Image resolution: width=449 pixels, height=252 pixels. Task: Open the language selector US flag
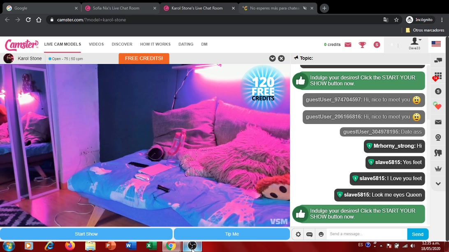point(436,44)
